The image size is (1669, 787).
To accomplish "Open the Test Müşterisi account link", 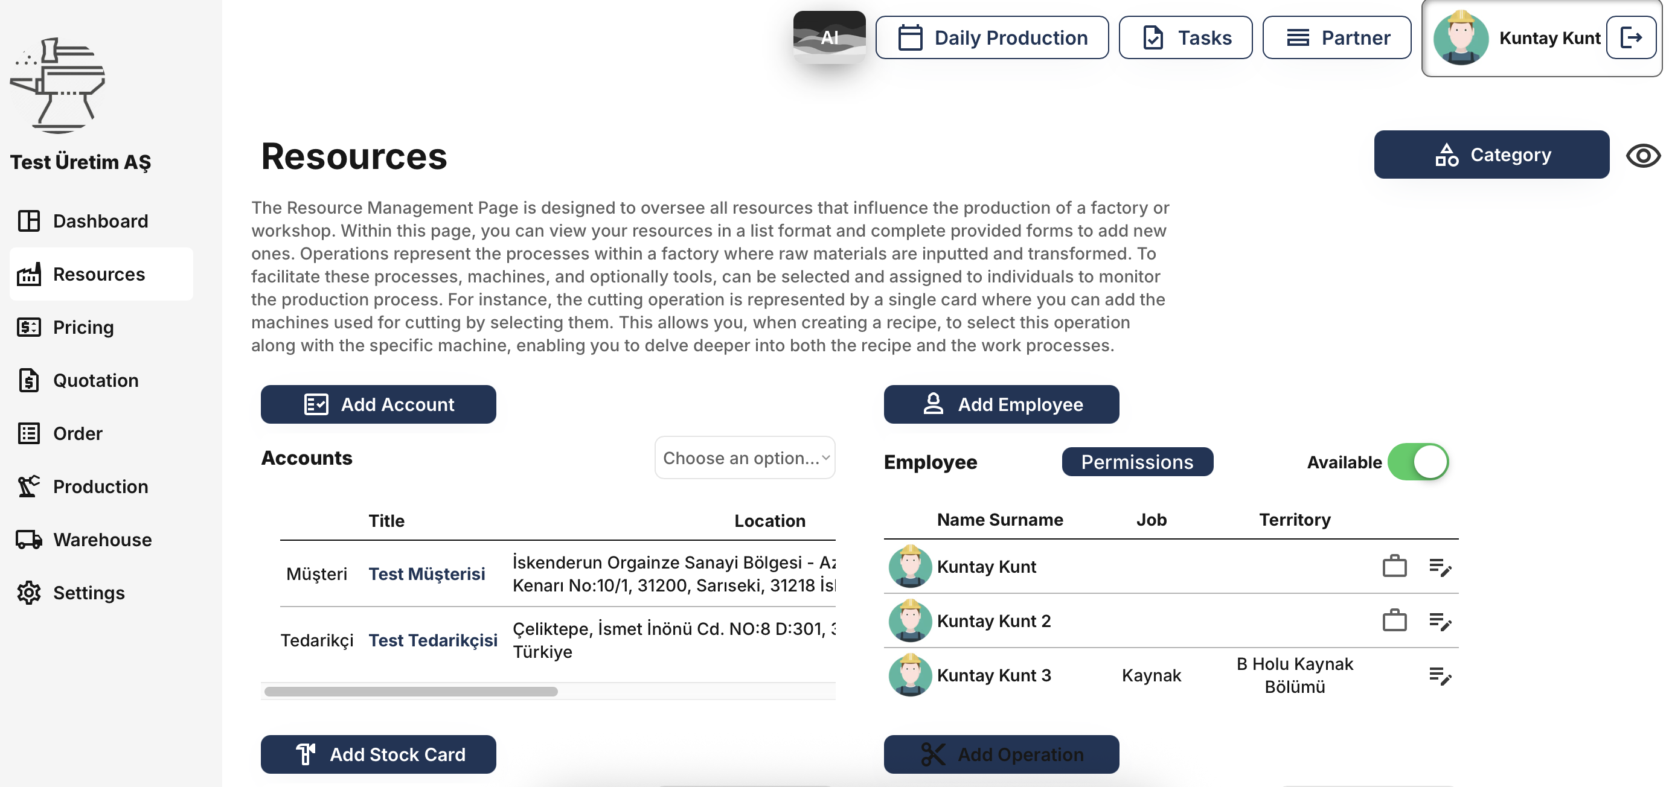I will 426,574.
